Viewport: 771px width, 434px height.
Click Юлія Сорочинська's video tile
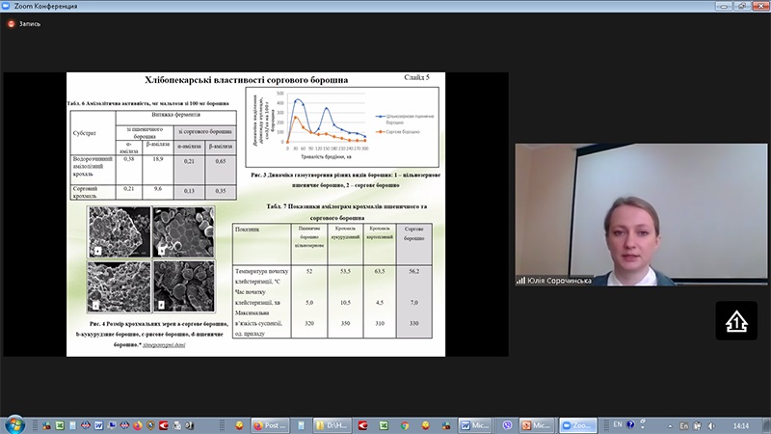tap(641, 214)
